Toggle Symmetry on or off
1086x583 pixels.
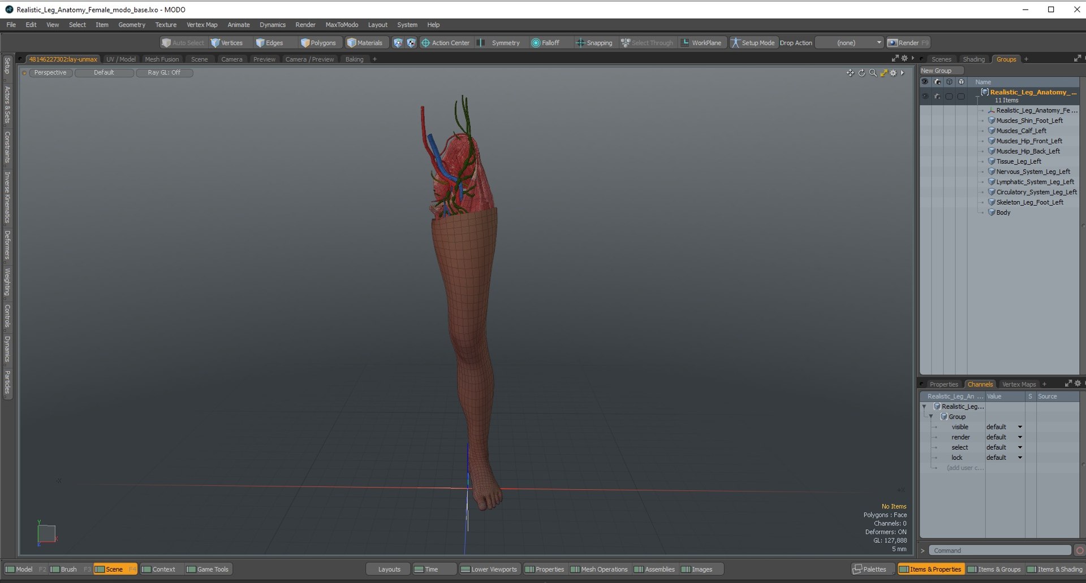(500, 43)
